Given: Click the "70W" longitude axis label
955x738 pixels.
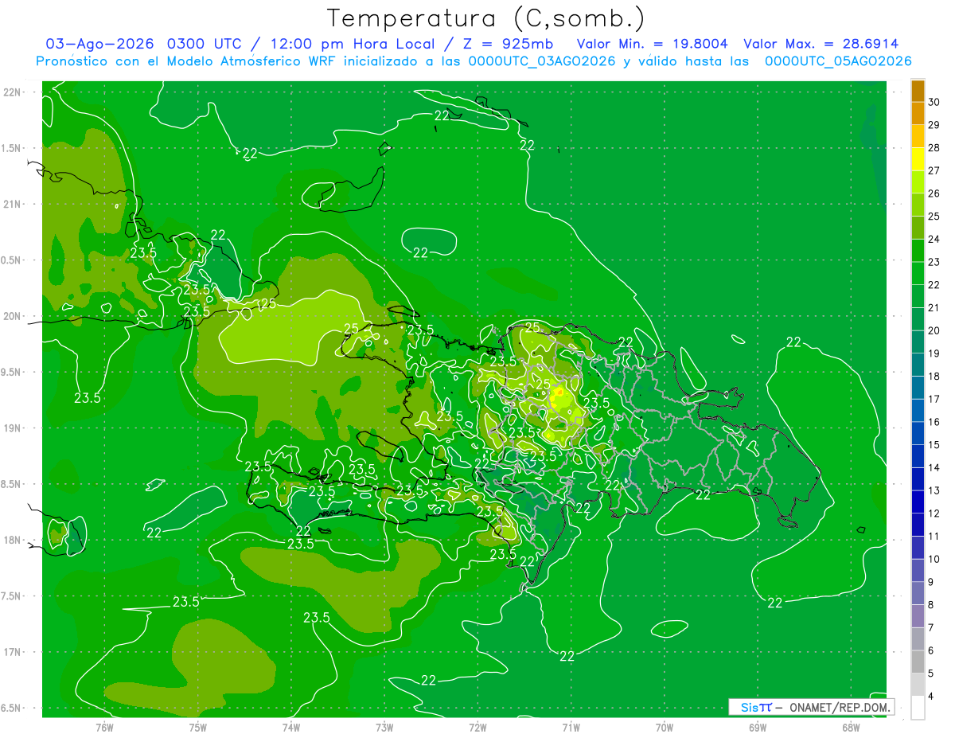Looking at the screenshot, I should (665, 728).
